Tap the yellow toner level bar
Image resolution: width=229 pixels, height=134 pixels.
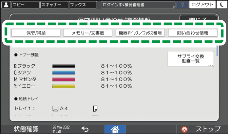[x=64, y=86]
